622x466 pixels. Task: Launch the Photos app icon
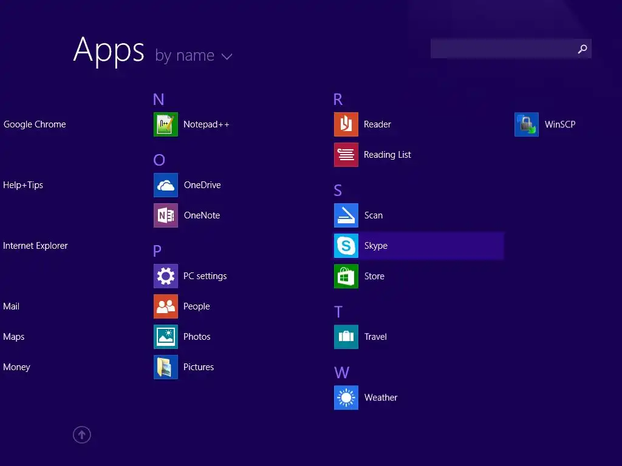165,336
